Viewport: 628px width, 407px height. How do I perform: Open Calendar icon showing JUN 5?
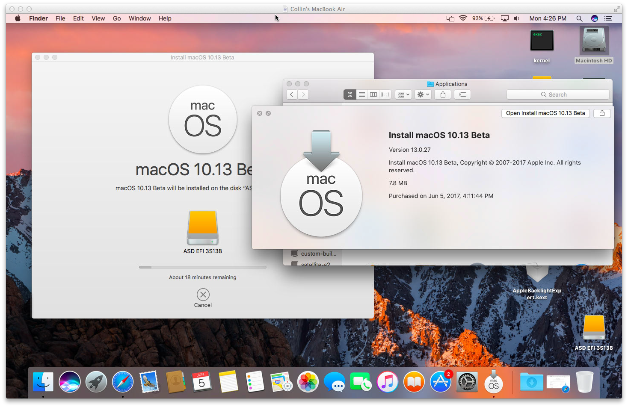point(201,382)
